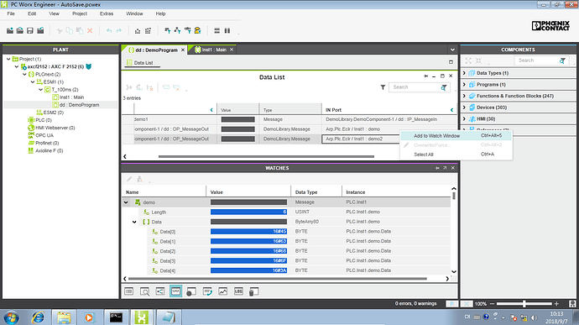579x325 pixels.
Task: Click the Open Project toolbar icon
Action: tap(20, 31)
